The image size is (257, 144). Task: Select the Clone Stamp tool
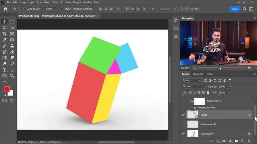(x=12, y=46)
